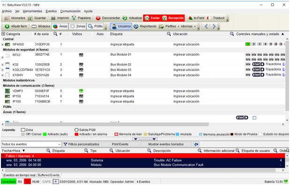
Task: Show the Áreas view
Action: point(60,26)
